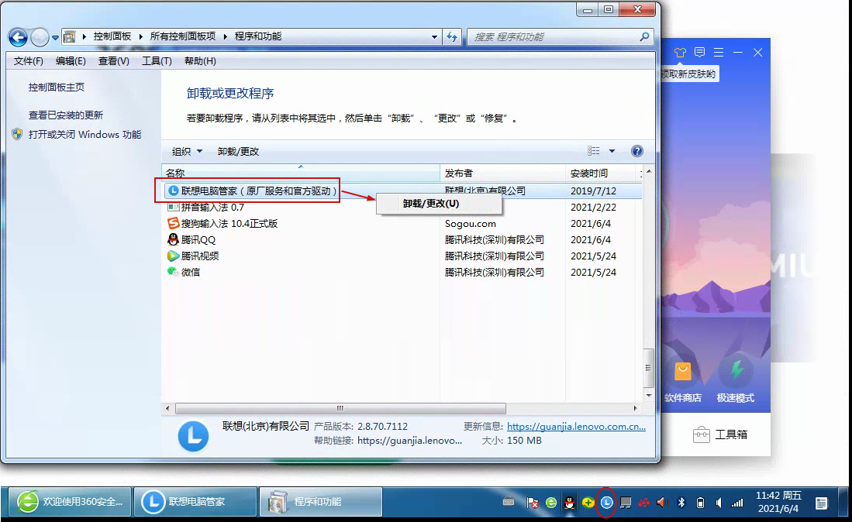This screenshot has width=852, height=522.
Task: Click the Lenovo clock tray icon
Action: [606, 503]
